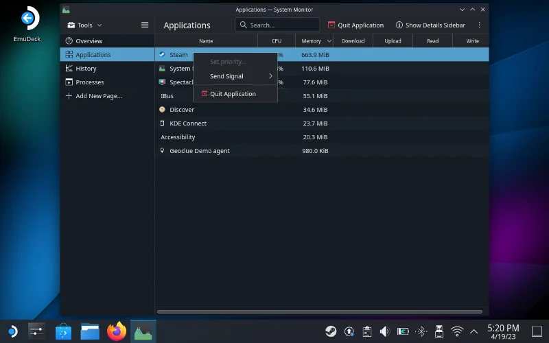Click the System Monitor window title icon
This screenshot has width=549, height=343.
(x=66, y=10)
